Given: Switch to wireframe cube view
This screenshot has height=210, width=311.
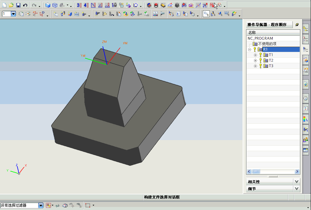Looking at the screenshot, I should [x=55, y=5].
